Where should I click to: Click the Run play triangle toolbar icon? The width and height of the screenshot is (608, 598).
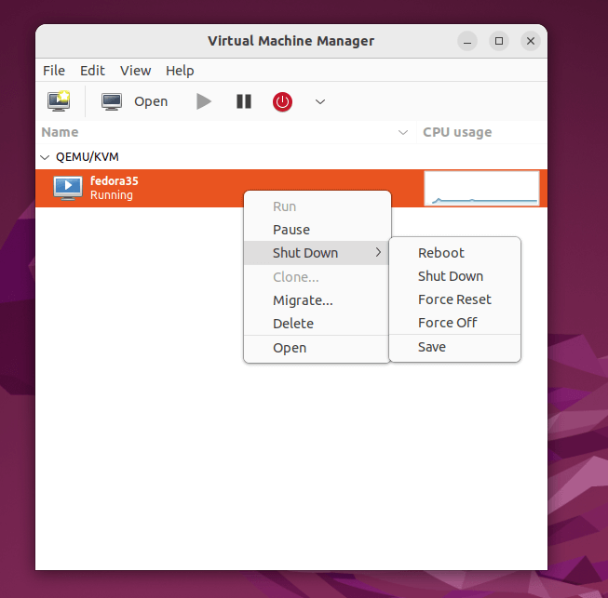(x=204, y=101)
